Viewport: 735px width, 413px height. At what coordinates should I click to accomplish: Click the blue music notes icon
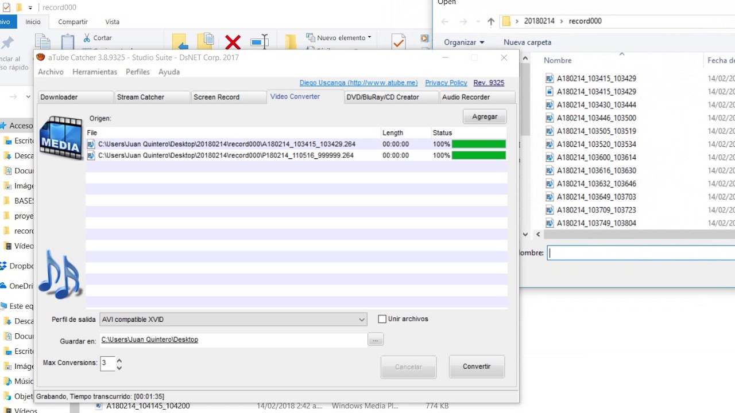(x=61, y=274)
